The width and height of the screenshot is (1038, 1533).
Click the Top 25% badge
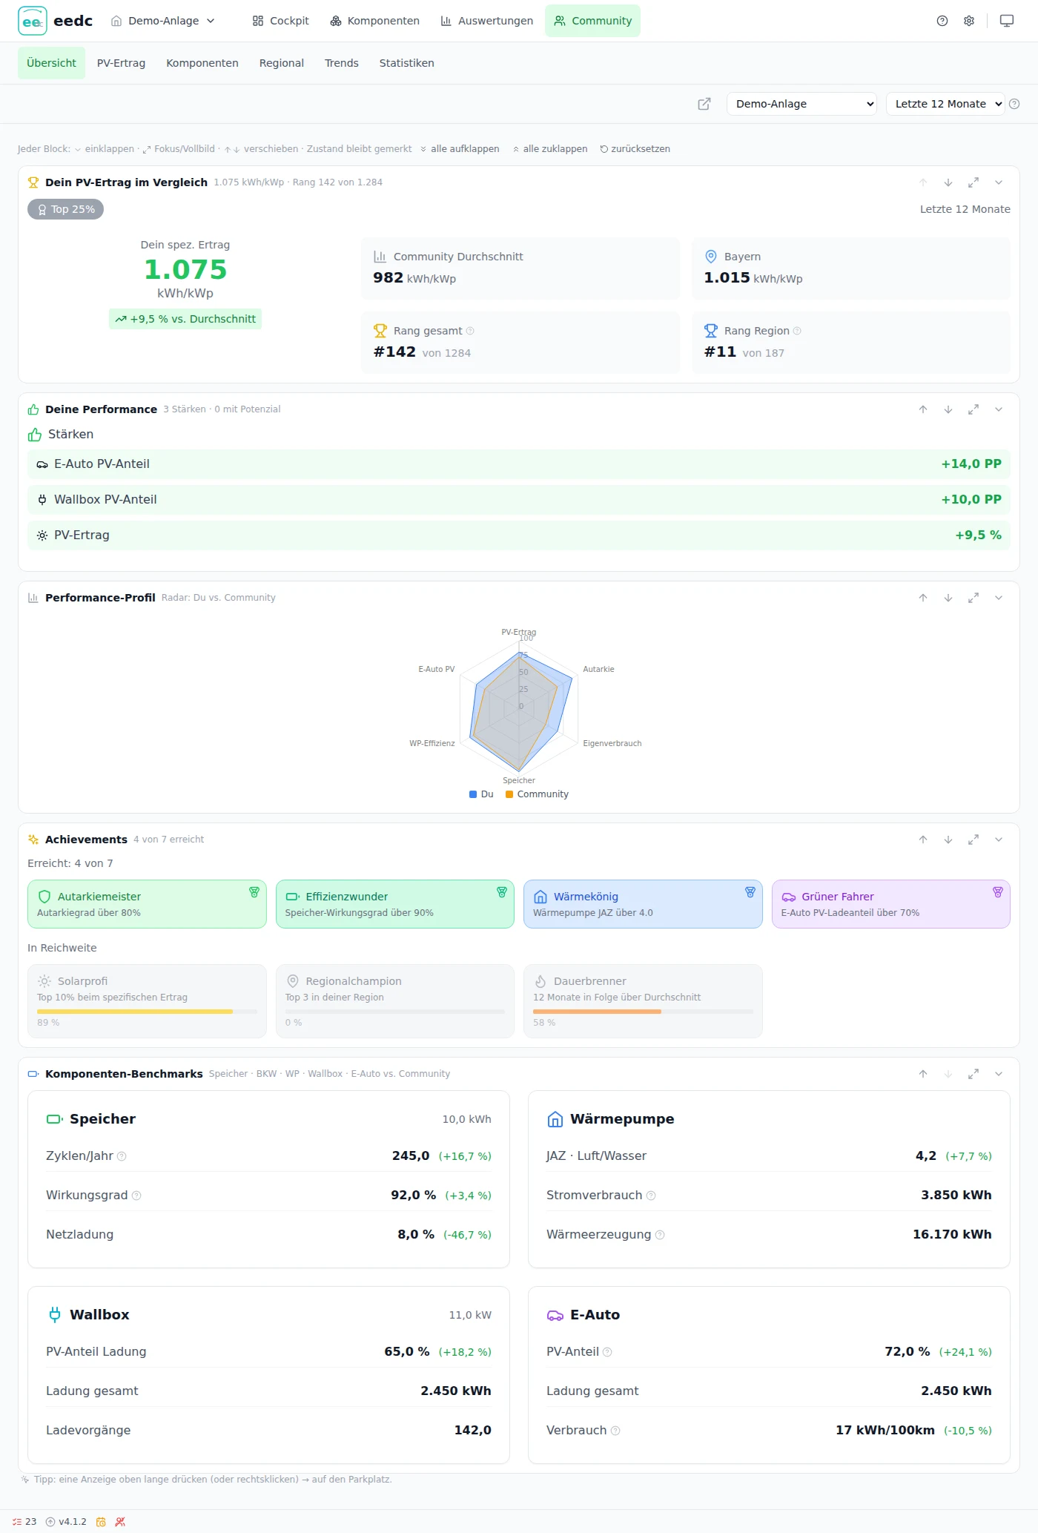pyautogui.click(x=65, y=210)
